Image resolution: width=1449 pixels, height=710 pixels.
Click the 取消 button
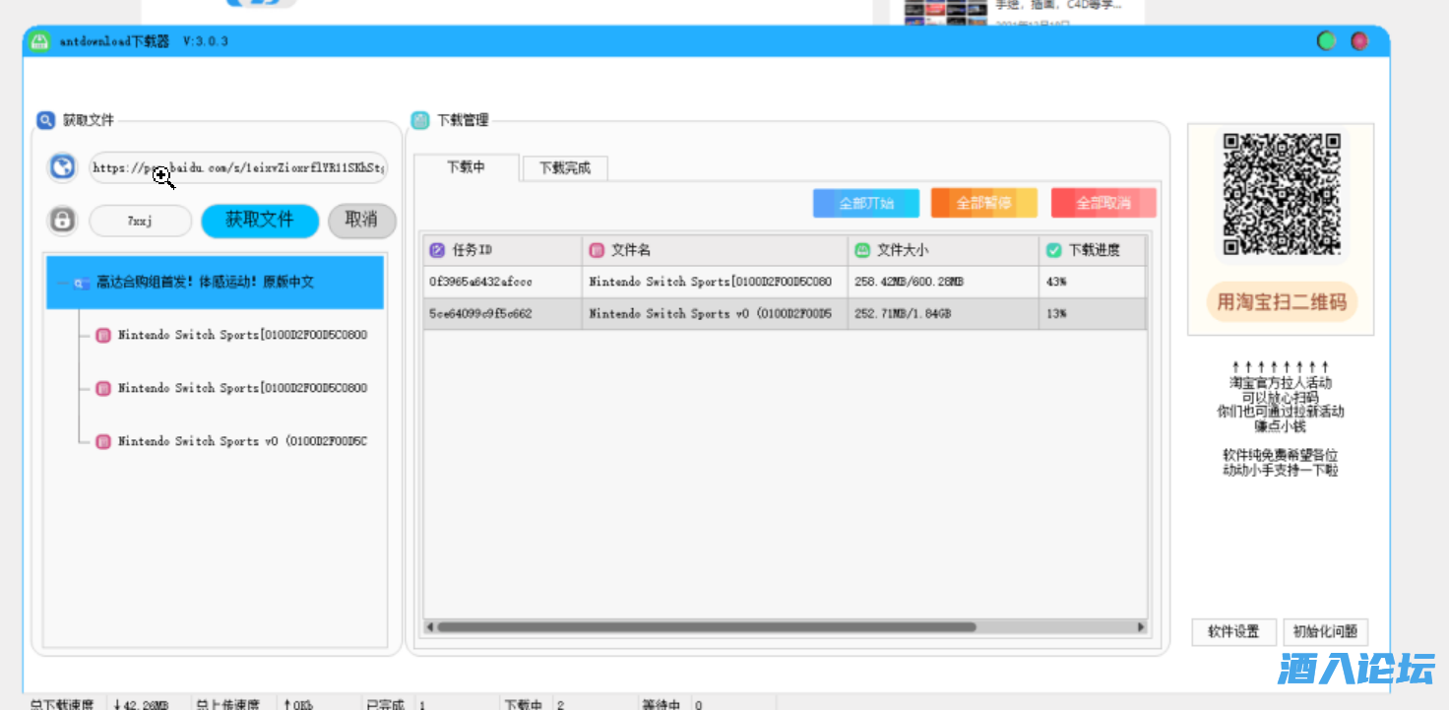tap(361, 221)
